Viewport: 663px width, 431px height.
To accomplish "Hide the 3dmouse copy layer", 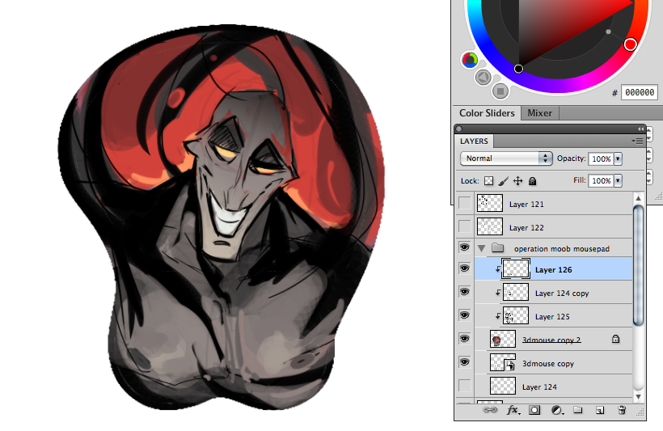I will (x=464, y=362).
